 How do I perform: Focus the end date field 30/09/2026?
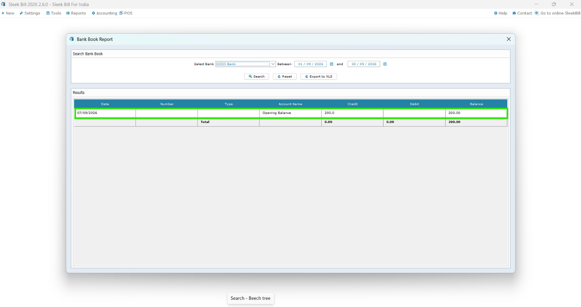pyautogui.click(x=363, y=64)
